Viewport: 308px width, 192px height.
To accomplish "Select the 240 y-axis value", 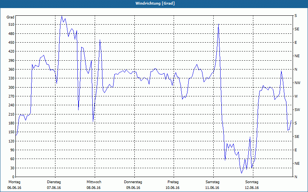I will coord(12,105).
